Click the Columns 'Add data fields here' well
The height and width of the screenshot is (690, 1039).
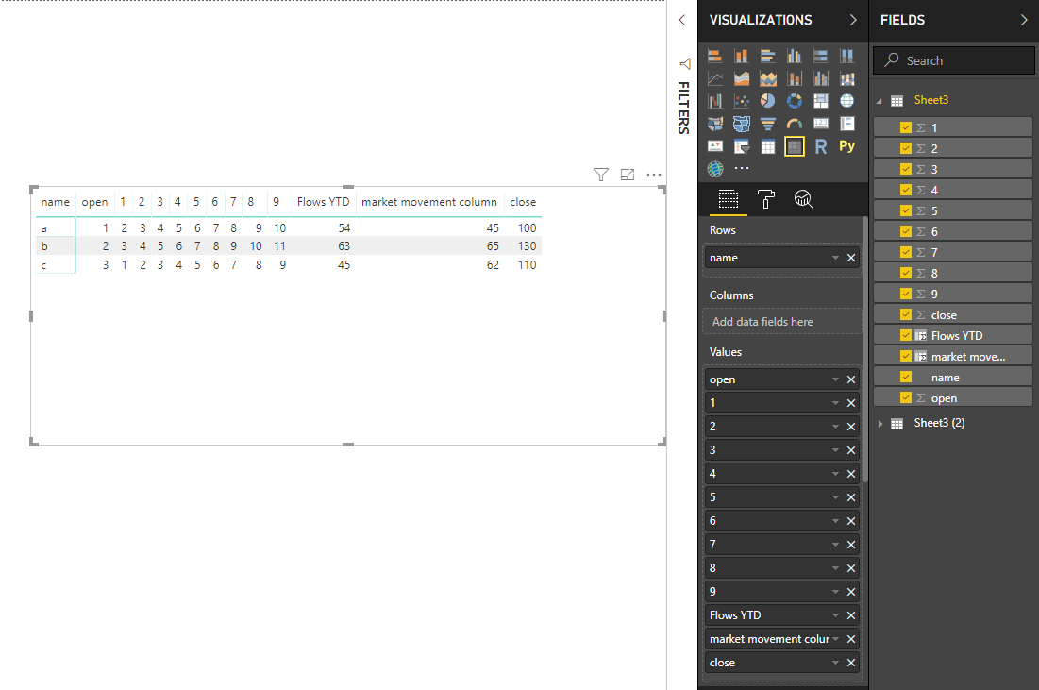pos(782,322)
